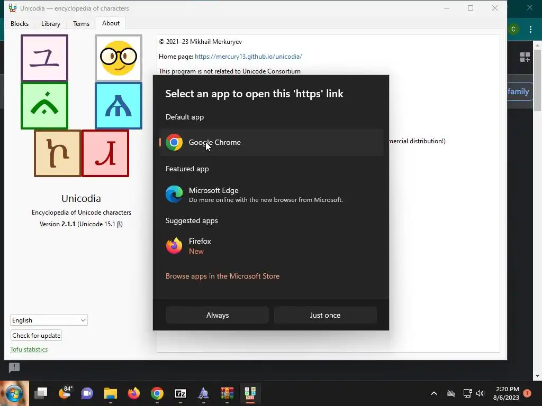Select the About tab
542x406 pixels.
(x=111, y=23)
